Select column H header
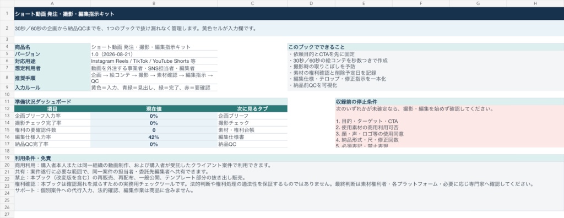Viewport: 564px width, 218px height. coord(535,3)
